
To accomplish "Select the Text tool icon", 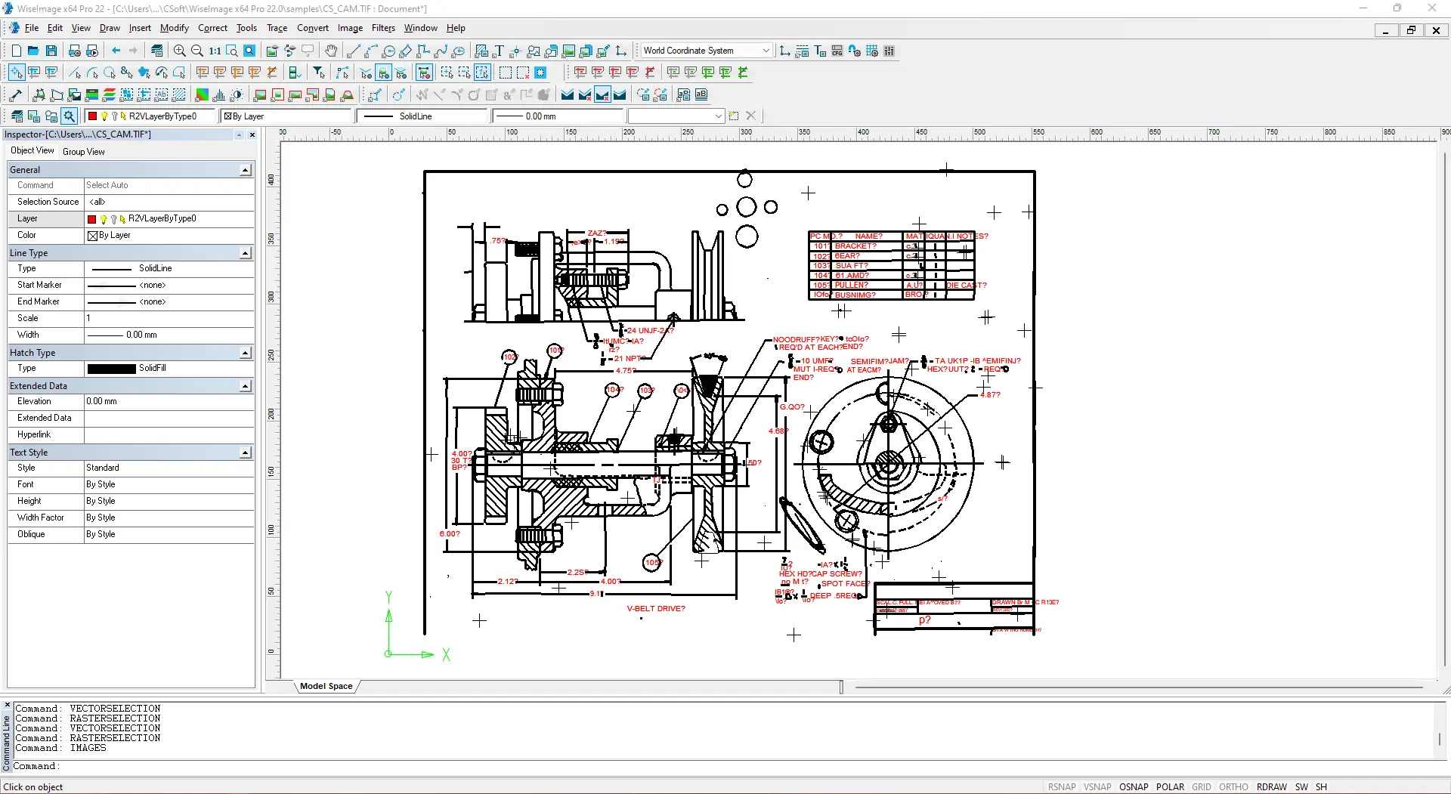I will pyautogui.click(x=499, y=51).
